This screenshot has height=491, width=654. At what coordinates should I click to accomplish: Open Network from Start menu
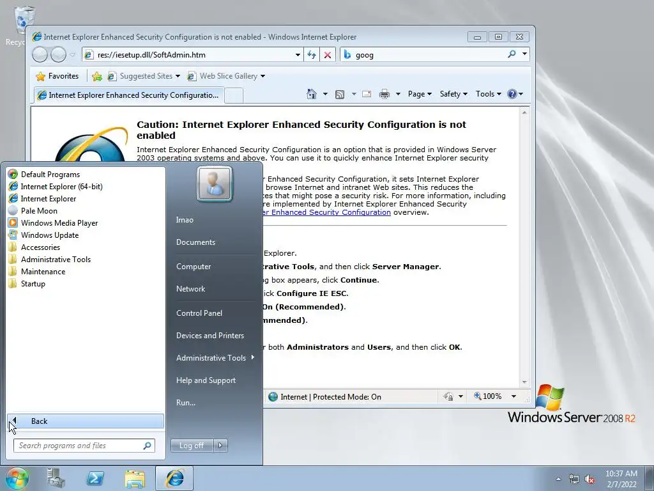click(190, 289)
